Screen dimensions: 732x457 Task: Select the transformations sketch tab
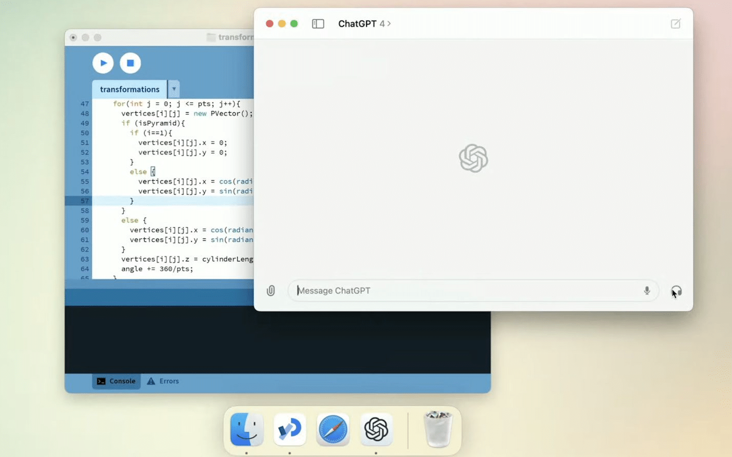coord(129,89)
